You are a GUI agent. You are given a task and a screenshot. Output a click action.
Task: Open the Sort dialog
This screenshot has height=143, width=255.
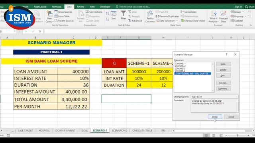[x=114, y=15]
